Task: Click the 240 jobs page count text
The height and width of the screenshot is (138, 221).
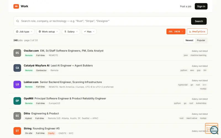Action: point(25,40)
